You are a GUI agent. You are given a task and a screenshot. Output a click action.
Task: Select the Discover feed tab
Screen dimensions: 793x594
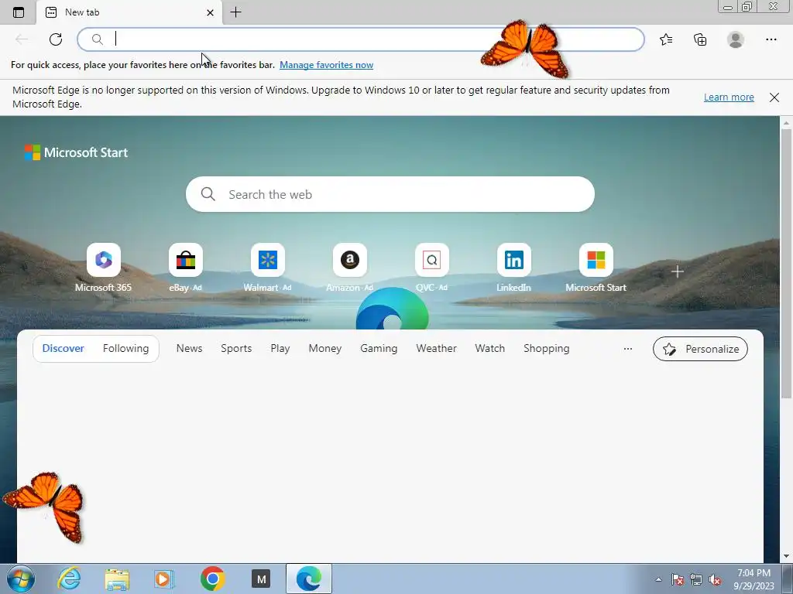(64, 348)
